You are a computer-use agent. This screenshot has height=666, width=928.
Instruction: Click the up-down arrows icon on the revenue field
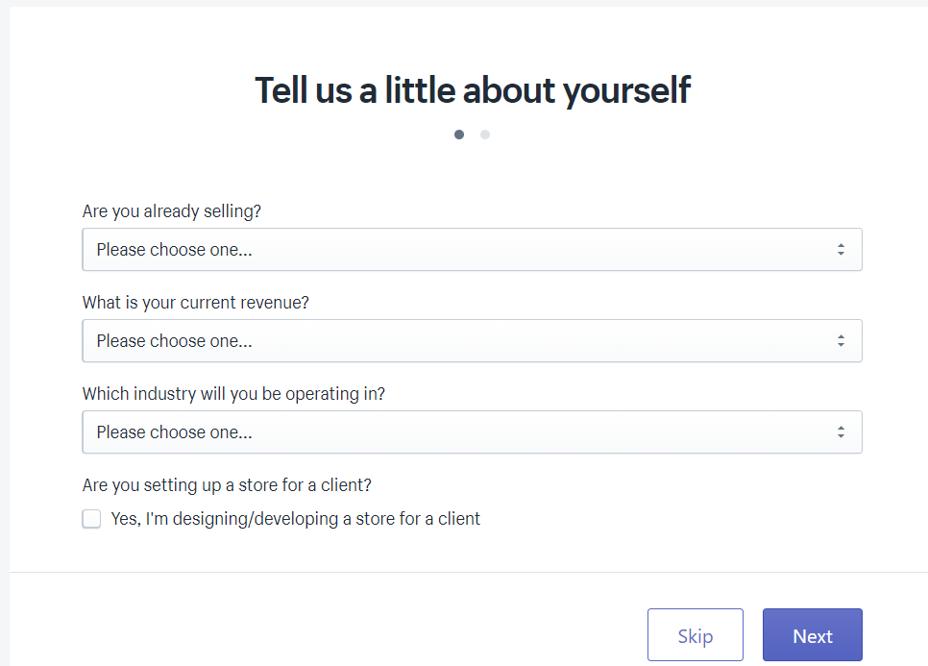tap(841, 341)
